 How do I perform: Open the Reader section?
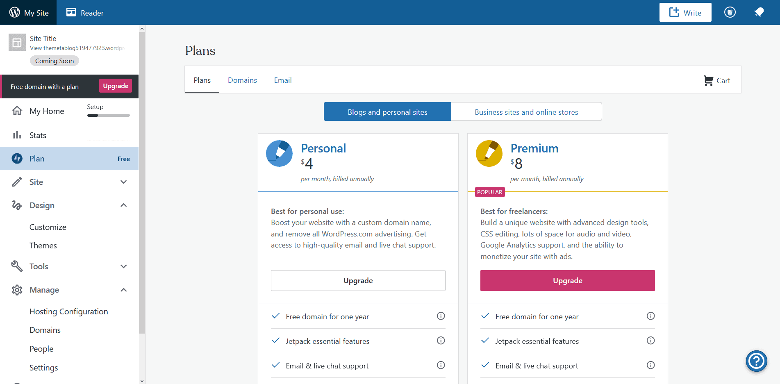tap(84, 12)
